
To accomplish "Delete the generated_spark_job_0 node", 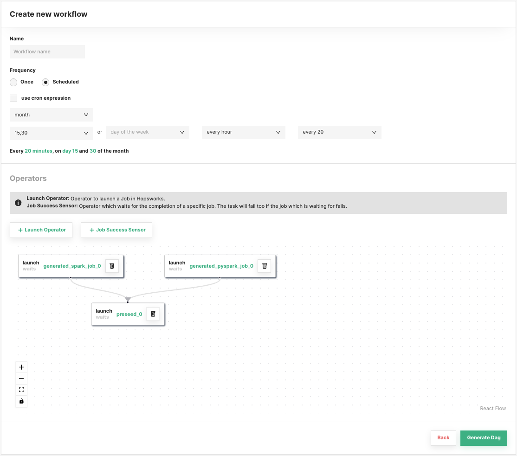I will point(112,266).
